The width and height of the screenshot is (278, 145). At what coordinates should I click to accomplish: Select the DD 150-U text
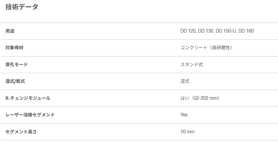click(226, 31)
